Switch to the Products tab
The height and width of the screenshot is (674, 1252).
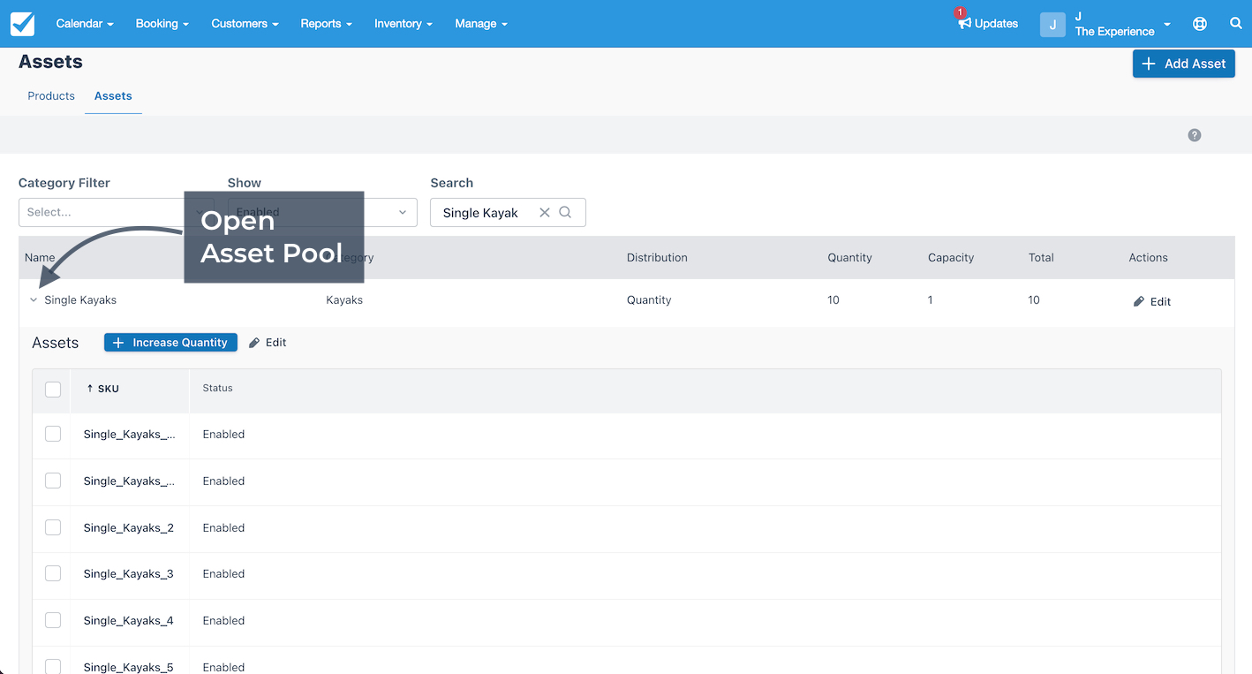(x=51, y=95)
